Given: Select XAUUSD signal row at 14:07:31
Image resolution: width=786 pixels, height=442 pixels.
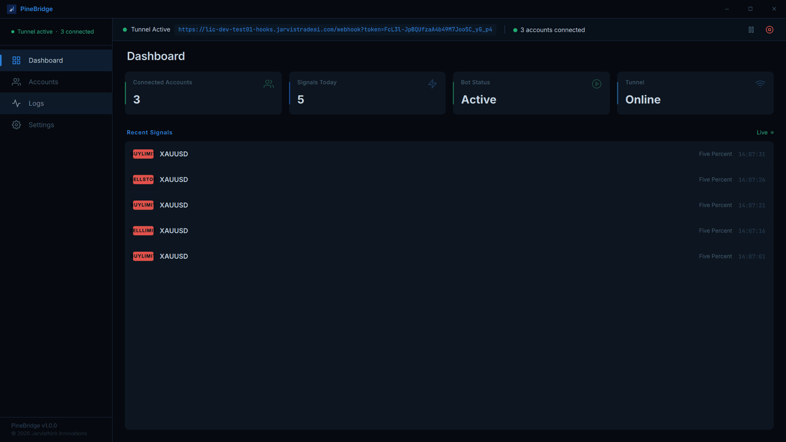Looking at the screenshot, I should 449,154.
